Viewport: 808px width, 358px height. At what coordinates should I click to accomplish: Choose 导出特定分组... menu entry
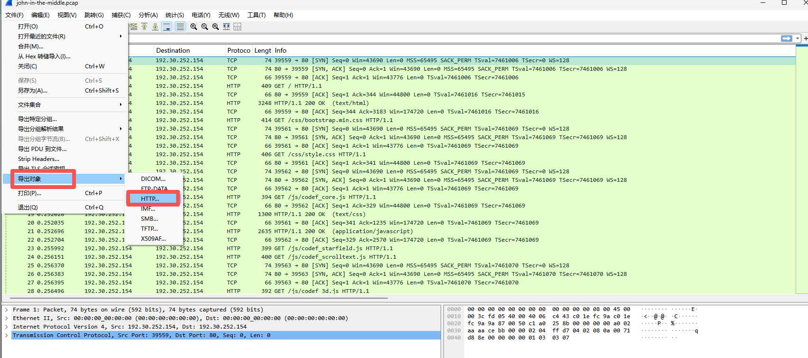pyautogui.click(x=65, y=119)
